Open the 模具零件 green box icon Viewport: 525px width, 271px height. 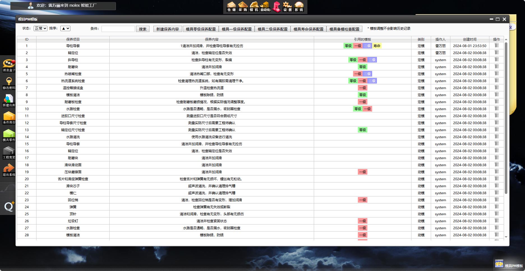tap(9, 135)
